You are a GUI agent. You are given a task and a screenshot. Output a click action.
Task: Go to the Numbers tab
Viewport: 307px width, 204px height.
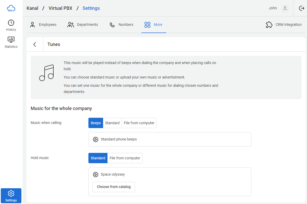click(x=121, y=25)
